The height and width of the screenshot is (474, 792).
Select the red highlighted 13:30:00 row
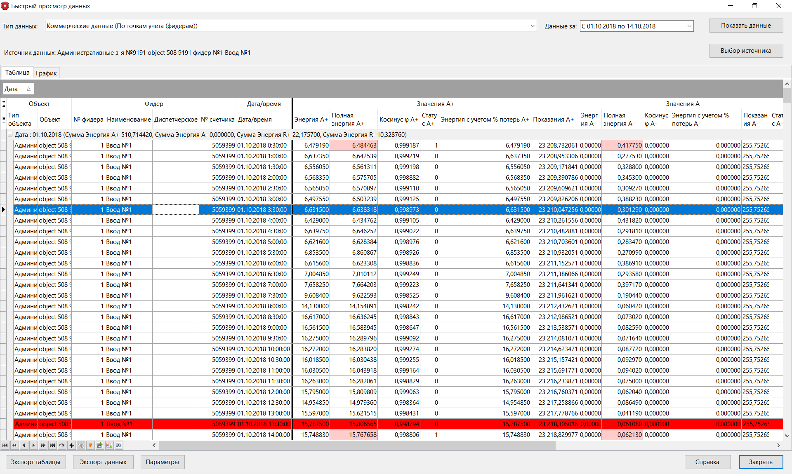pyautogui.click(x=264, y=424)
